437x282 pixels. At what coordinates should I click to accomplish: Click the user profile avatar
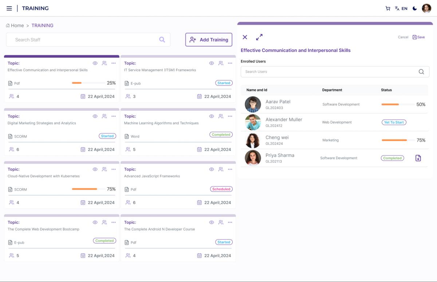tap(426, 8)
